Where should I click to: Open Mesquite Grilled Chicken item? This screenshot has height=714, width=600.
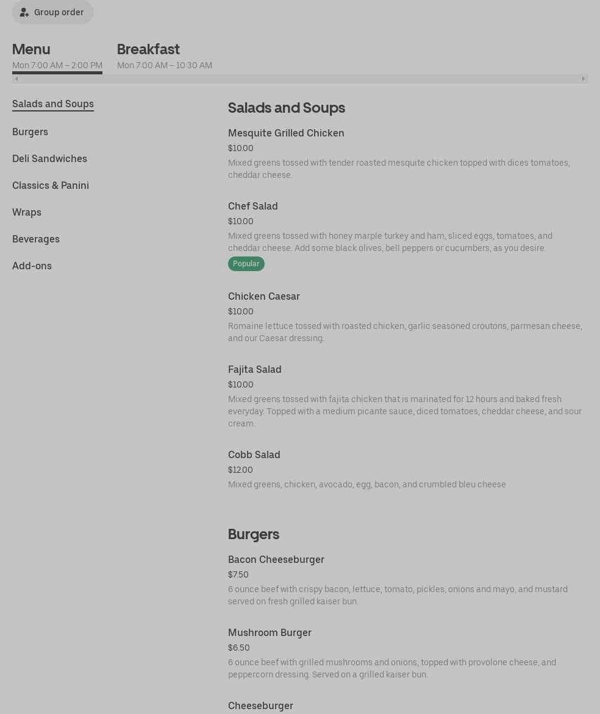click(286, 133)
